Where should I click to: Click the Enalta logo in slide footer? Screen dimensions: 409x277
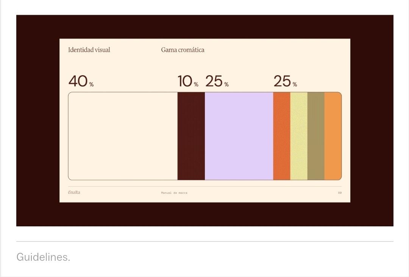(74, 192)
